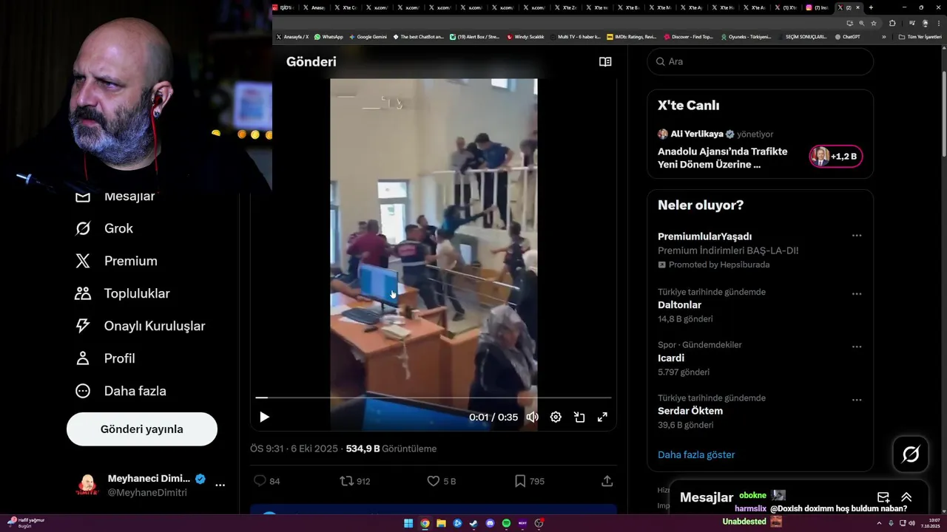The image size is (947, 532).
Task: Open 534,9 B Görüntüleme view count
Action: 391,449
